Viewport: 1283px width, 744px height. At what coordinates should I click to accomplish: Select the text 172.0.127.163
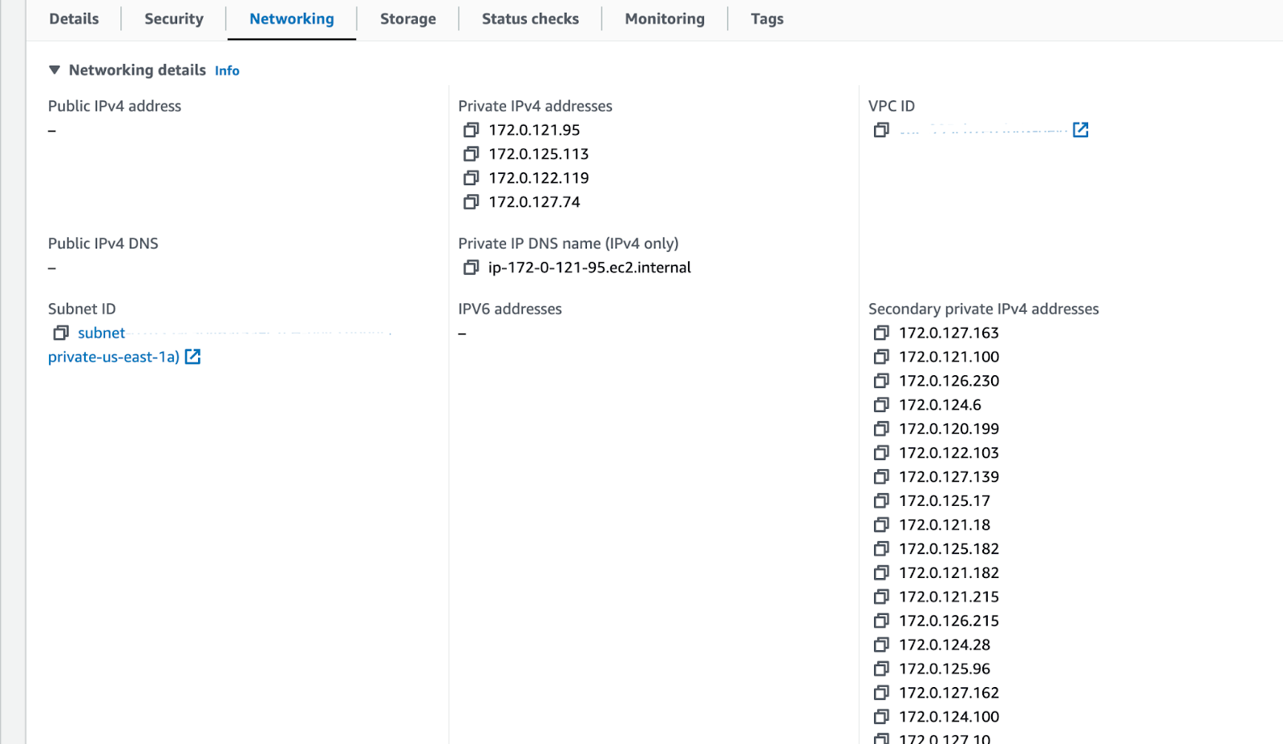pyautogui.click(x=949, y=333)
